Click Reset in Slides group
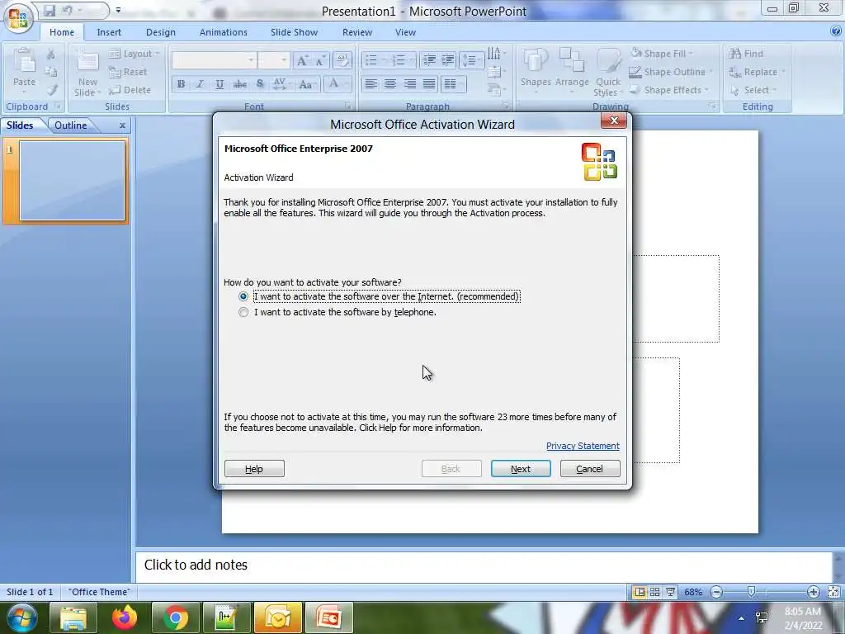Image resolution: width=845 pixels, height=634 pixels. point(128,72)
